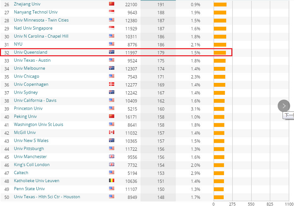
Task: Click the orange bar for Zhejiang Univ
Action: point(220,4)
